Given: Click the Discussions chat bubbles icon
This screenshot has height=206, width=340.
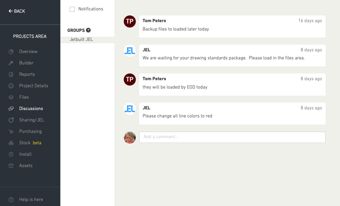Looking at the screenshot, I should [11, 108].
